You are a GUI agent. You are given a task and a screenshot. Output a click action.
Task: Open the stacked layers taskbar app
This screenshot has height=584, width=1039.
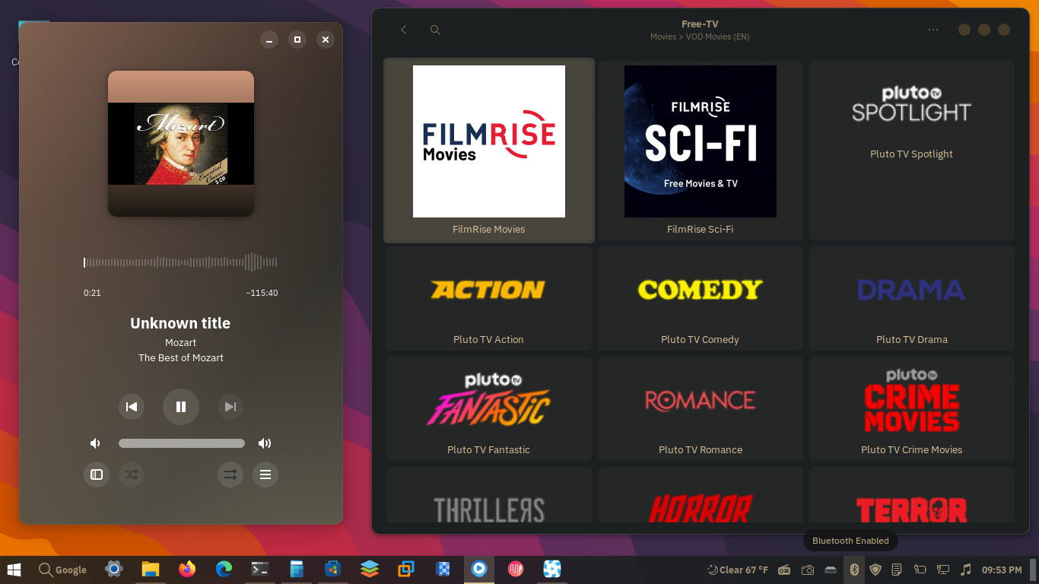[x=370, y=569]
